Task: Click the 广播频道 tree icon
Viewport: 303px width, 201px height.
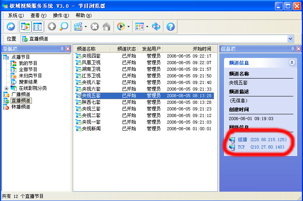Action: [x=6, y=94]
